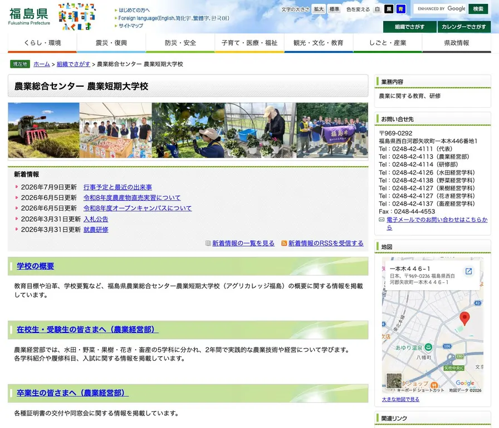Viewport: 499px width, 428px height.
Task: Select the white color scheme swatch
Action: pos(377,9)
